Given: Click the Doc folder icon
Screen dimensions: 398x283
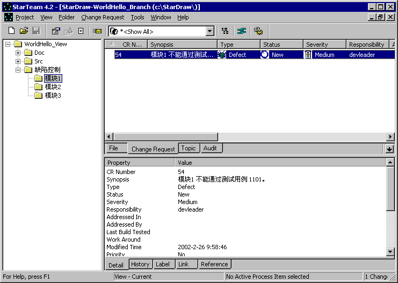Looking at the screenshot, I should coord(28,53).
